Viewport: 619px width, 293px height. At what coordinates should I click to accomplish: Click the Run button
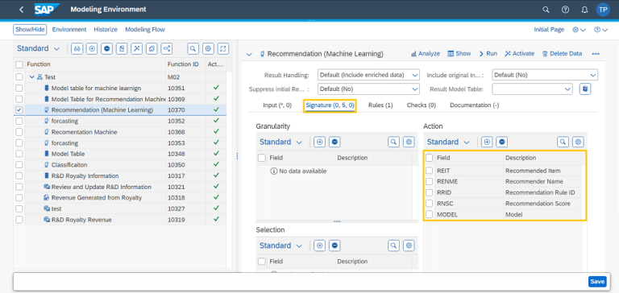488,54
